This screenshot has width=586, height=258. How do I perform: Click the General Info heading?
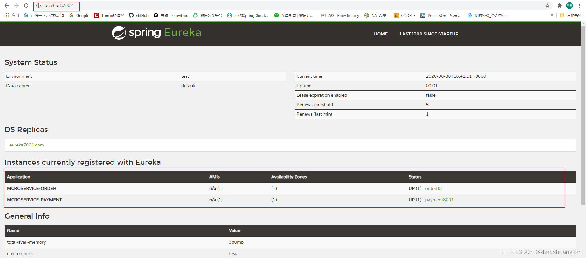click(x=27, y=216)
